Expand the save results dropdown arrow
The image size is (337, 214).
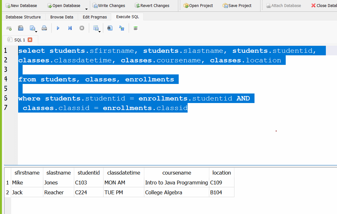pos(99,32)
